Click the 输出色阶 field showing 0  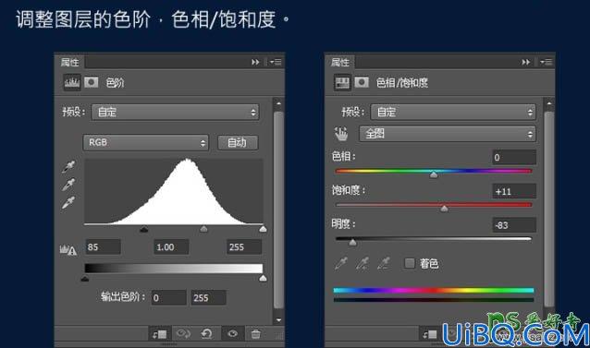(x=169, y=298)
